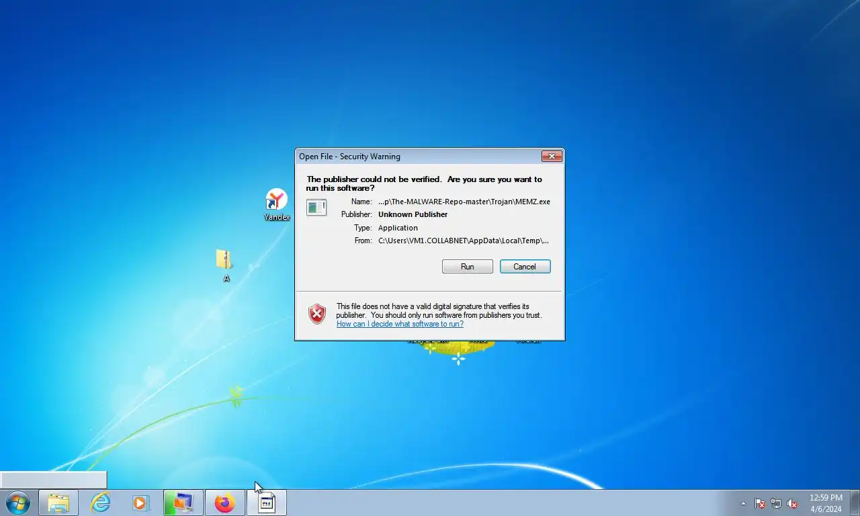Open the clock showing 12:59 PM
The width and height of the screenshot is (860, 516).
tap(826, 503)
